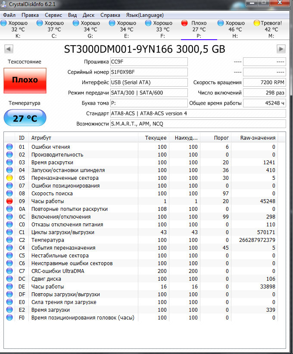Viewport: 293px width, 354px height.
Task: Click the Возможности field S.M.A.R.T., APM, NCQ
Action: 198,124
